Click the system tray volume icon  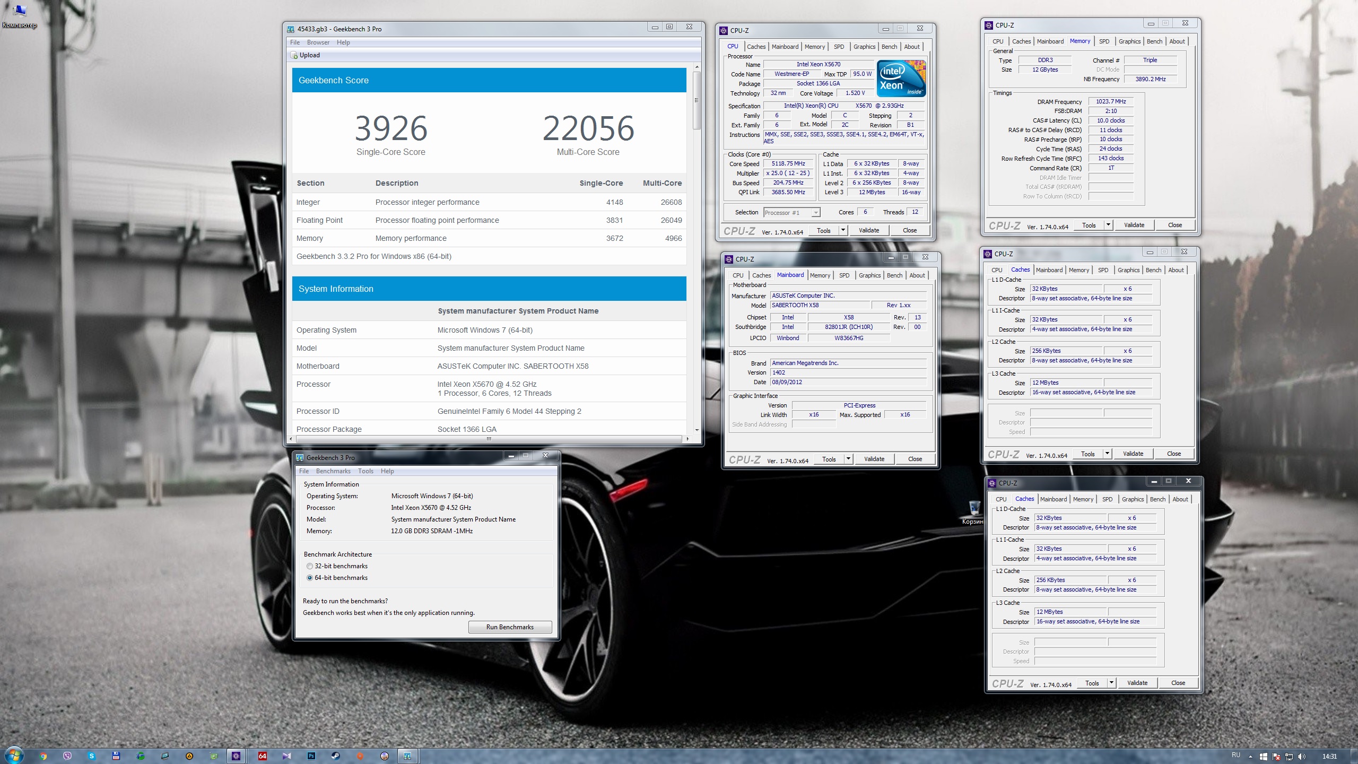pyautogui.click(x=1301, y=756)
